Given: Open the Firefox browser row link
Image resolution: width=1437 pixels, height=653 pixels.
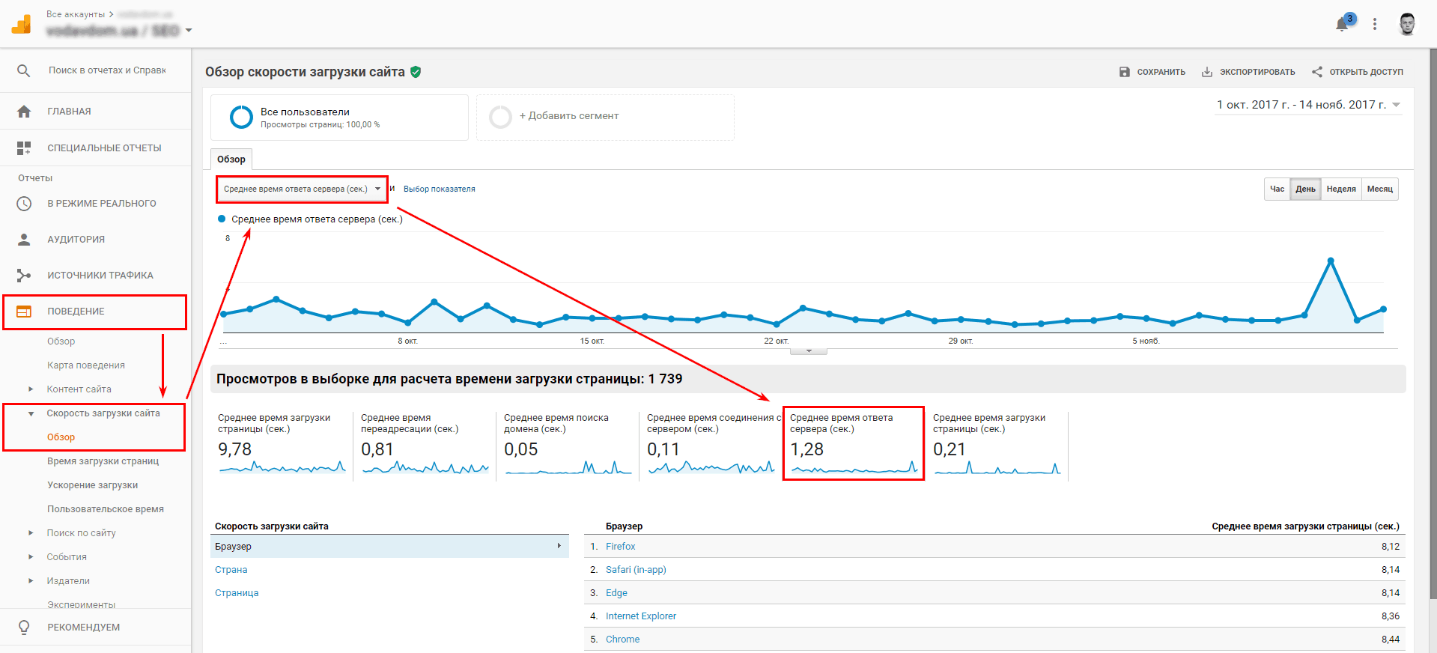Looking at the screenshot, I should [620, 547].
